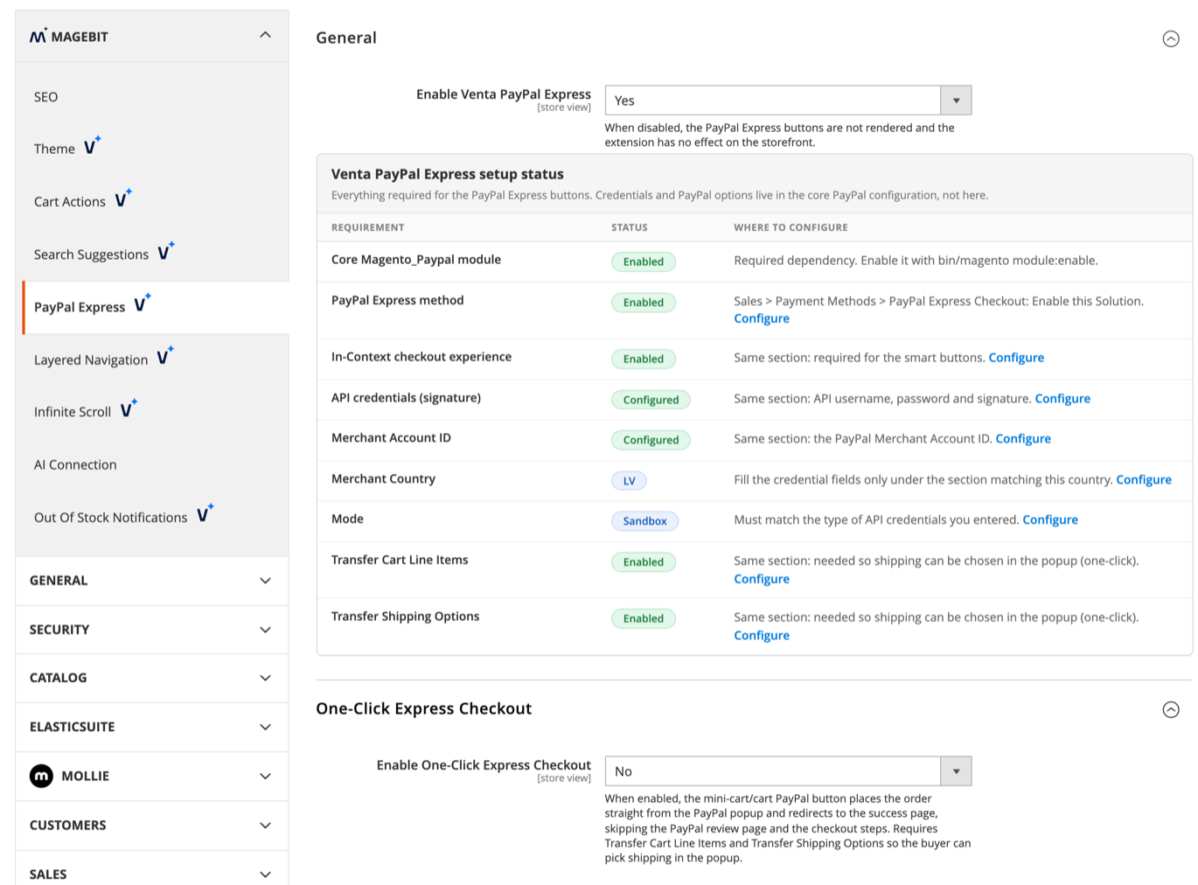1198x885 pixels.
Task: Open the Theme settings tab
Action: point(152,149)
